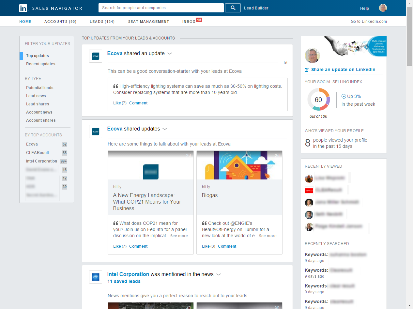Viewport: 413px width, 309px height.
Task: Click the inbox 45 notification badge
Action: pyautogui.click(x=199, y=20)
